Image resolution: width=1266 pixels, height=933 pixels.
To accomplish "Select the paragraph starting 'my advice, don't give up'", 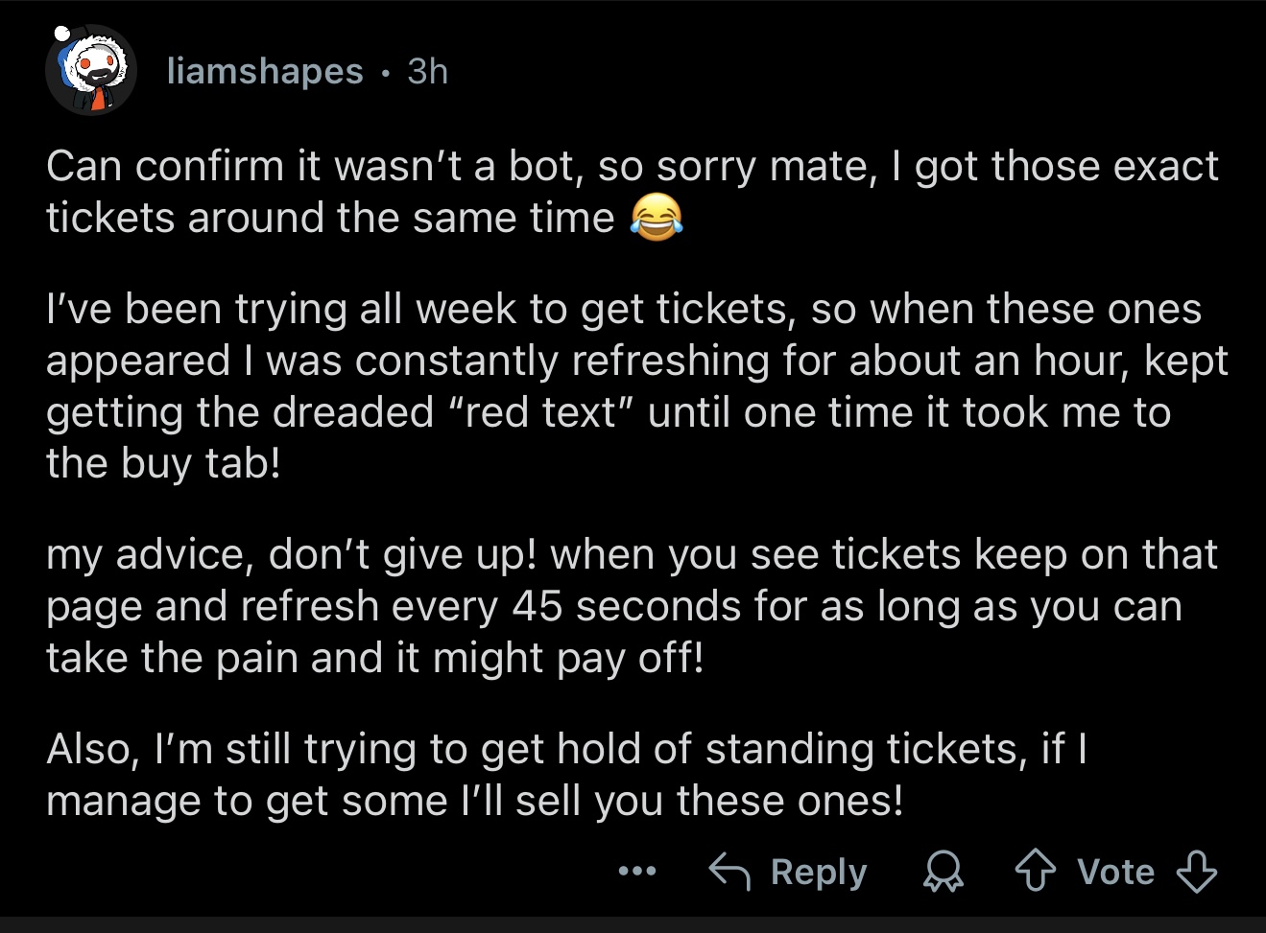I will (632, 606).
